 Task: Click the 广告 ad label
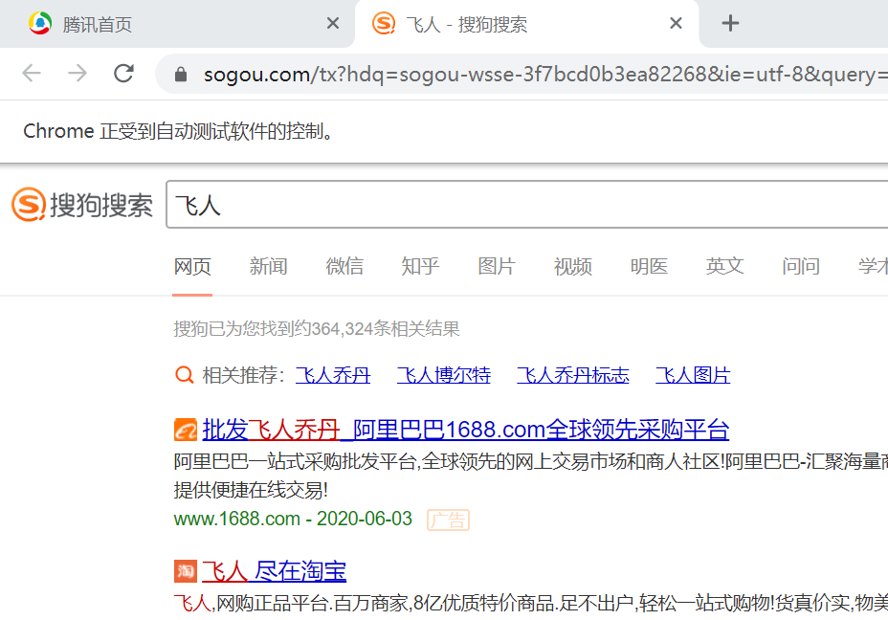pos(448,520)
